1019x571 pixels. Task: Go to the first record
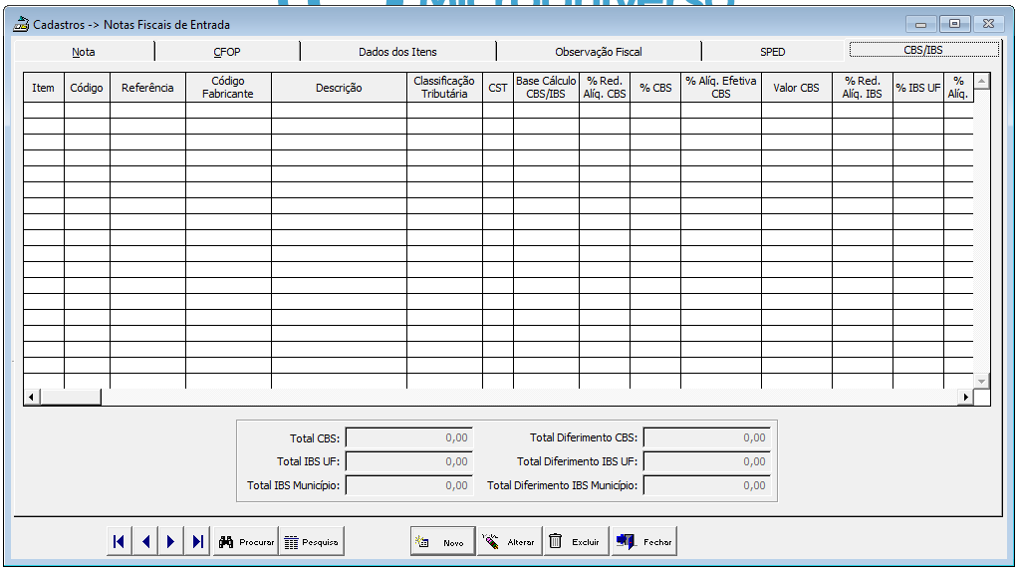pos(119,542)
